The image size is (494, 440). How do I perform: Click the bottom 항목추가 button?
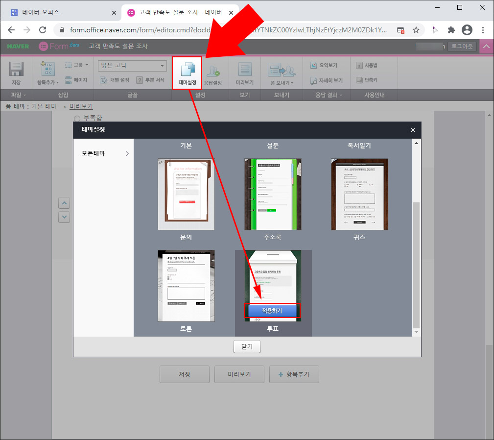click(294, 374)
